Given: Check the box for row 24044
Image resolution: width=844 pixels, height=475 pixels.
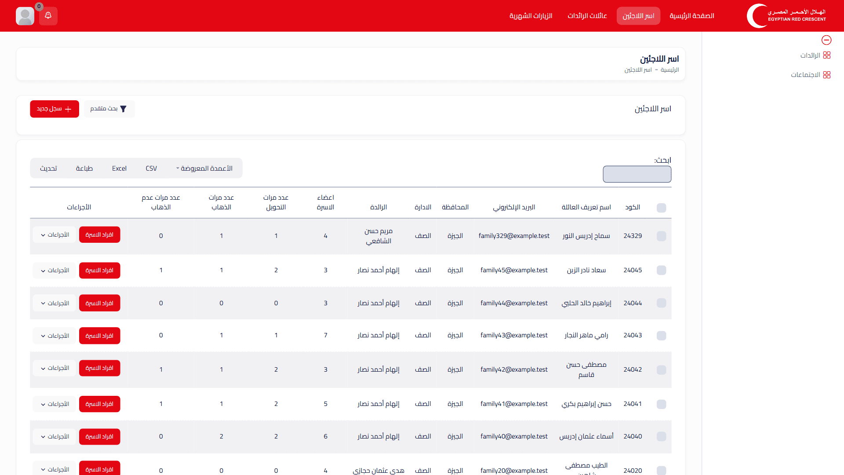Looking at the screenshot, I should [661, 303].
